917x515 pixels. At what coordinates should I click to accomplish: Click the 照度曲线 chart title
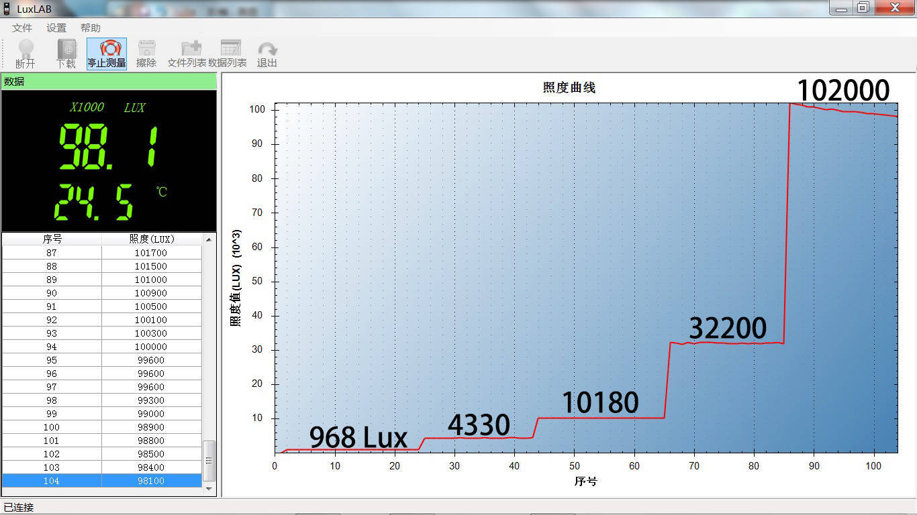point(569,88)
